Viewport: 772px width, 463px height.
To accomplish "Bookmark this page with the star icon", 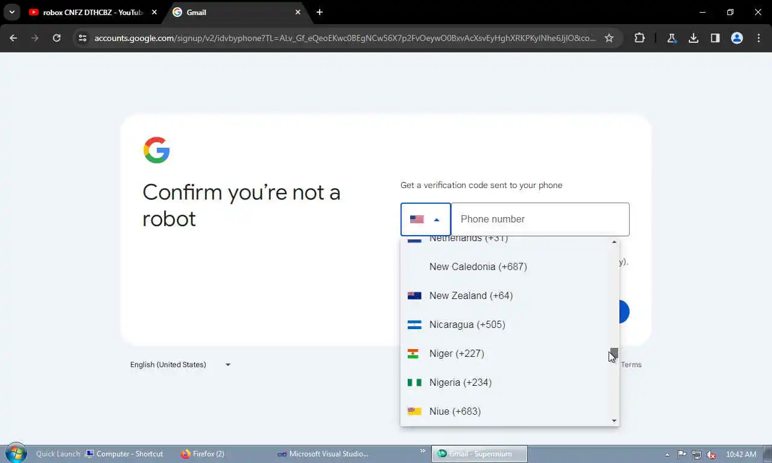I will pyautogui.click(x=609, y=38).
